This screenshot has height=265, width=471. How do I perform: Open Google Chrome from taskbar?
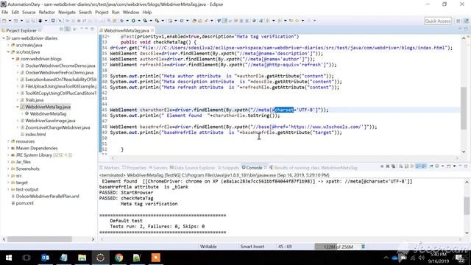click(119, 258)
